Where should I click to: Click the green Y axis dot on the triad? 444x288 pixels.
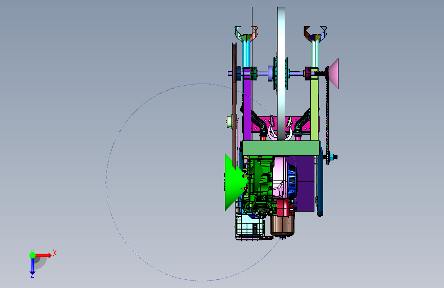[x=32, y=255]
